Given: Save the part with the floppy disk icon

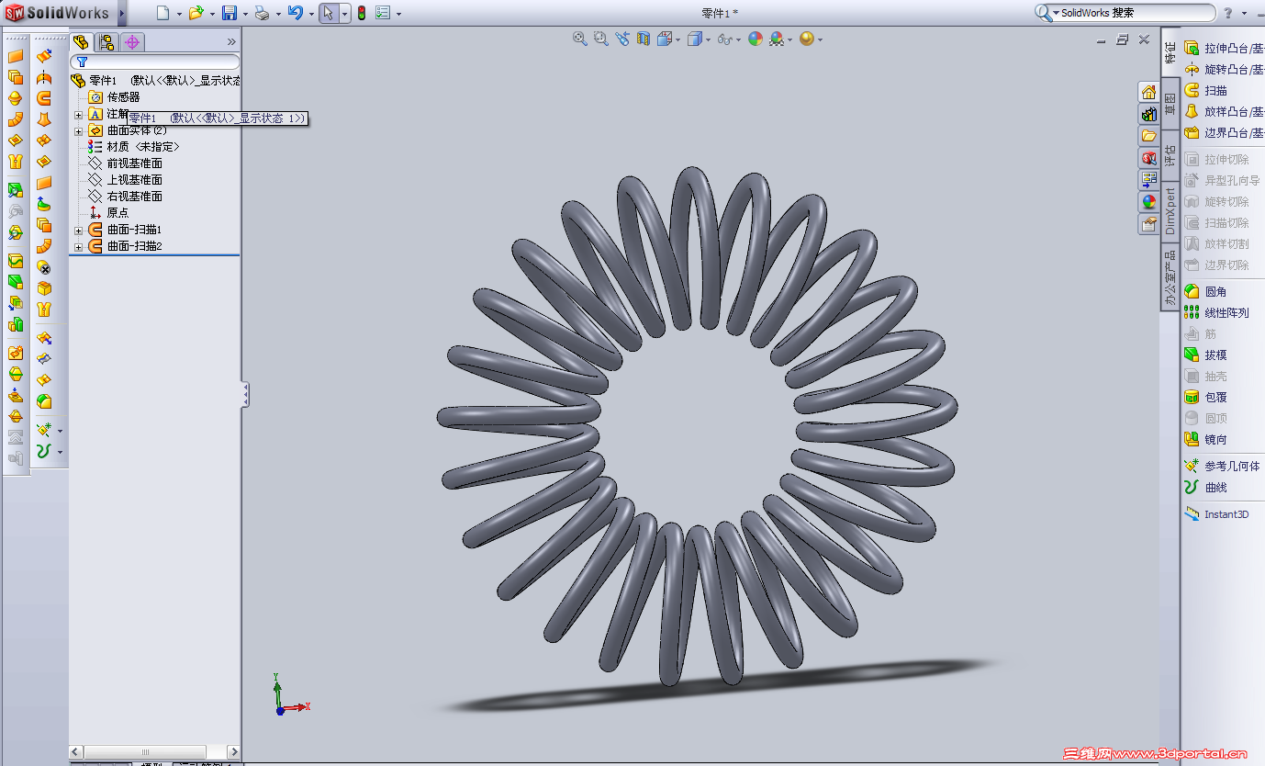Looking at the screenshot, I should [x=229, y=13].
